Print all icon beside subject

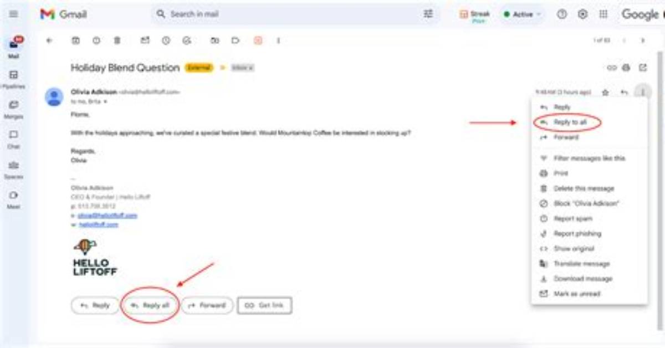point(627,68)
